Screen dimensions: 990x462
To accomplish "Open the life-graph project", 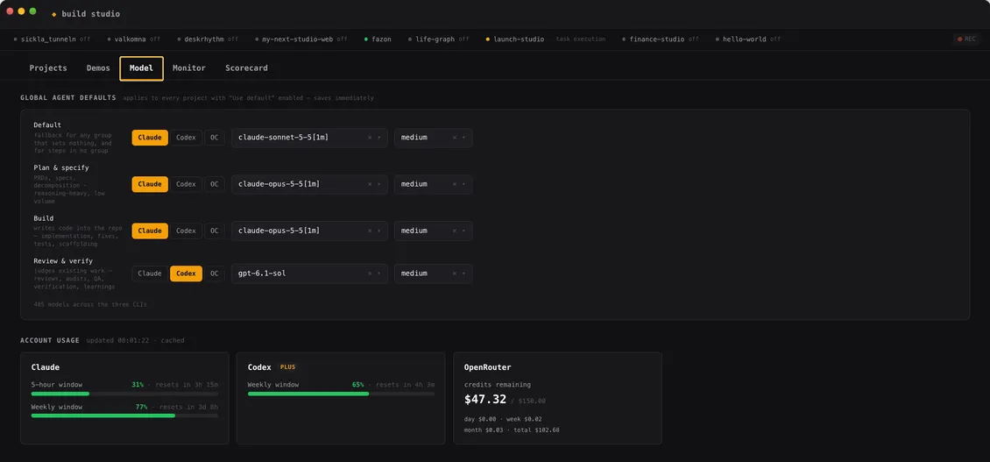I will click(x=438, y=39).
